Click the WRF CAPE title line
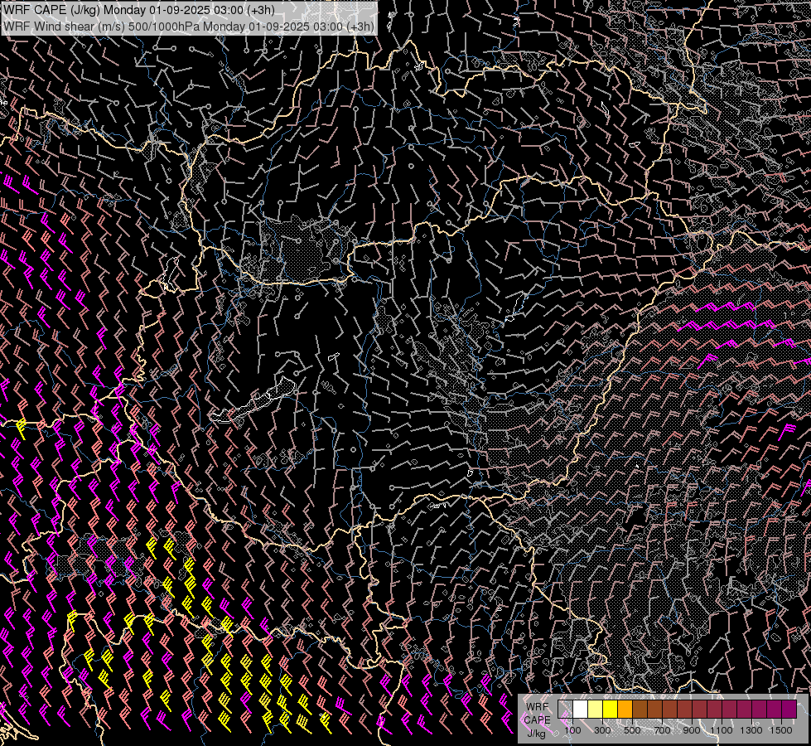 pyautogui.click(x=138, y=10)
